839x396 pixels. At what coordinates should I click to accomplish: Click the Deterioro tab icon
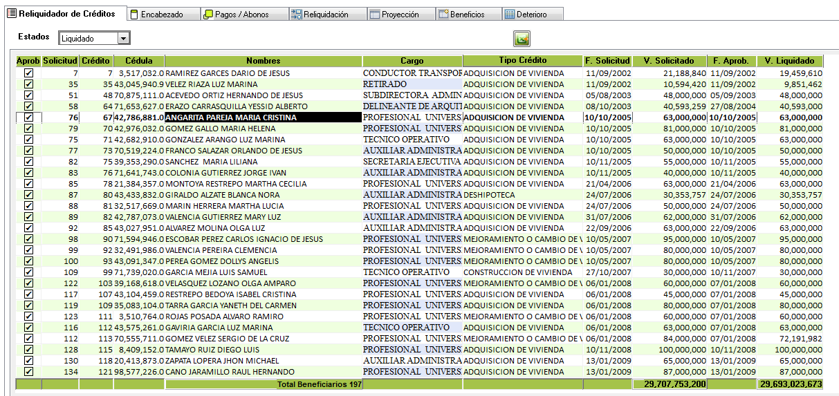click(509, 15)
